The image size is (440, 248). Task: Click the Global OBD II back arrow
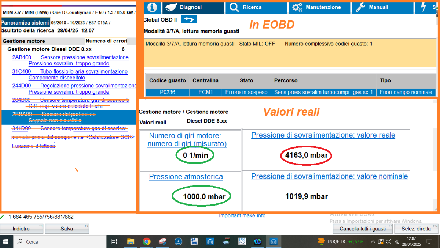tap(189, 19)
